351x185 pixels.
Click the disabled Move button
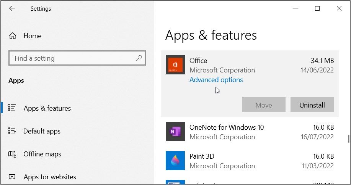pyautogui.click(x=264, y=105)
